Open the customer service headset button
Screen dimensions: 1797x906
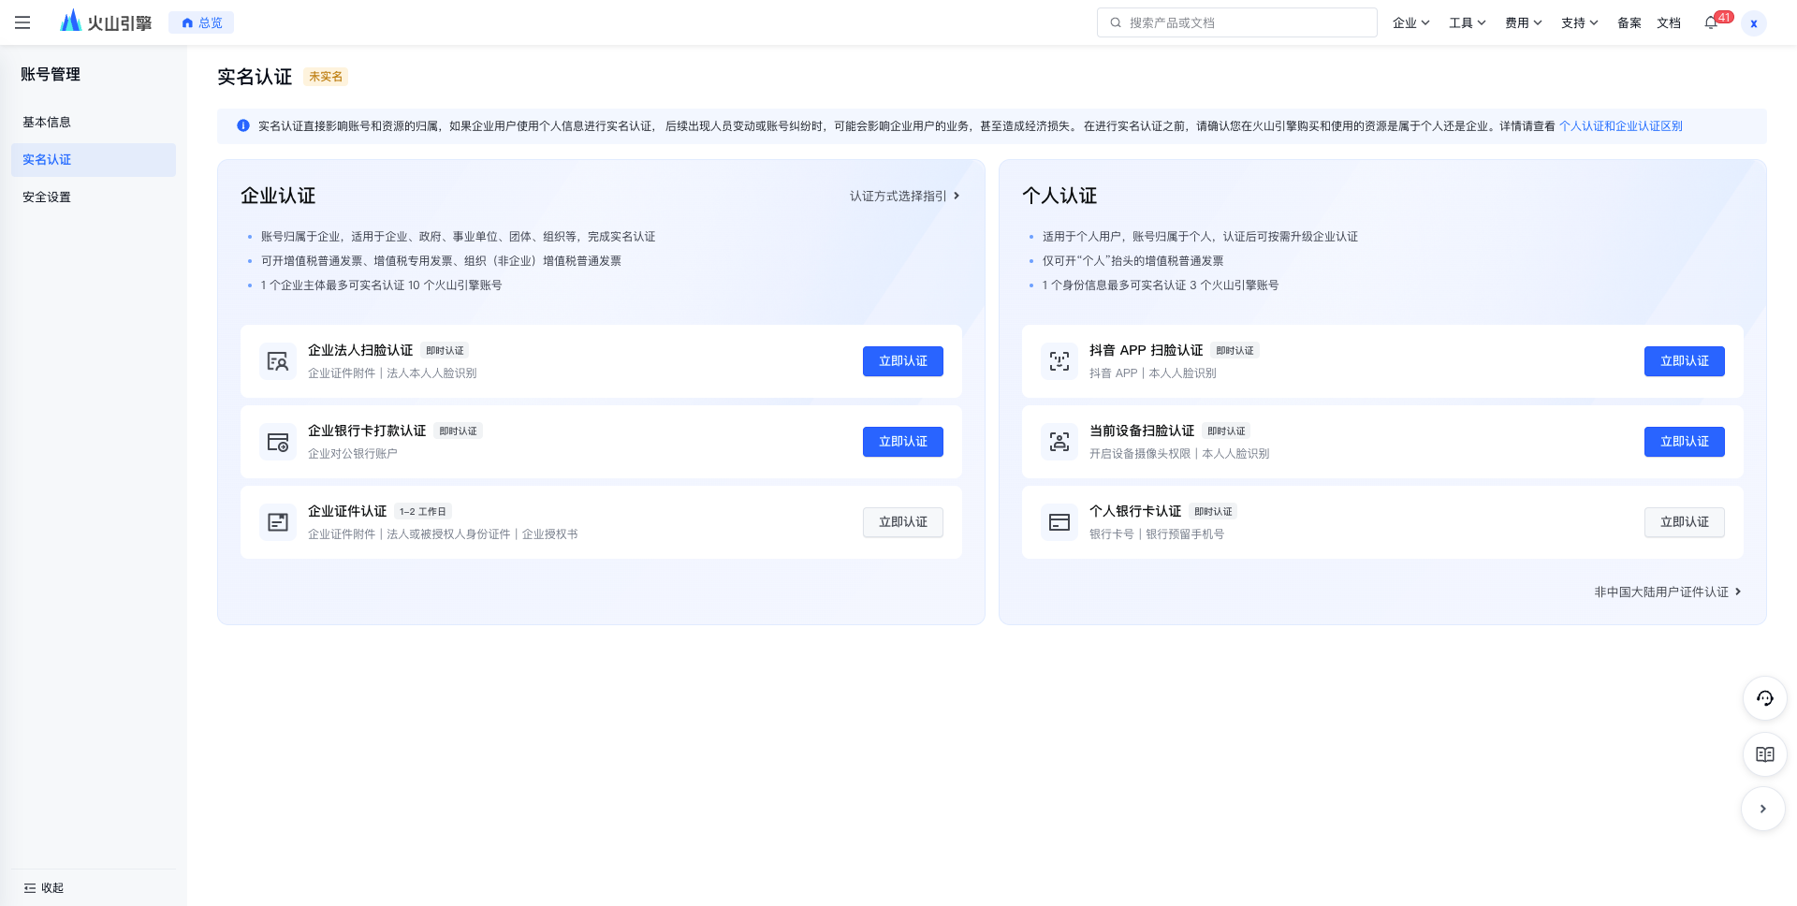coord(1765,698)
